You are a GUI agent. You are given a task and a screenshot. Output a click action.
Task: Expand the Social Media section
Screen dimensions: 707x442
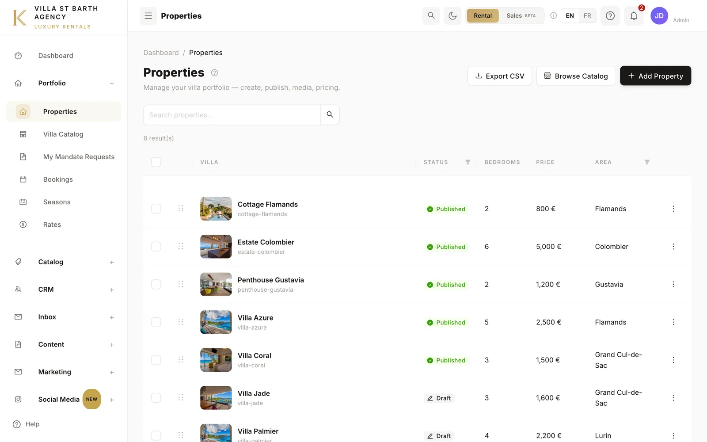(x=112, y=400)
